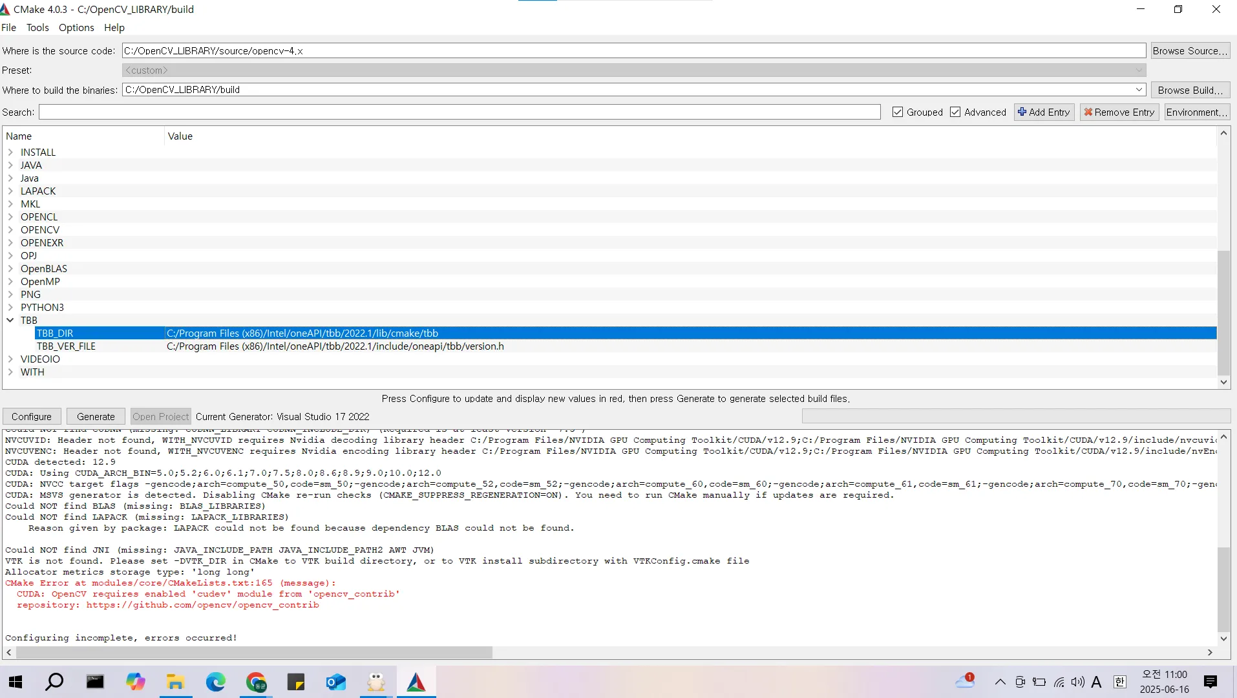The width and height of the screenshot is (1237, 698).
Task: Expand the PNG group
Action: pos(10,294)
